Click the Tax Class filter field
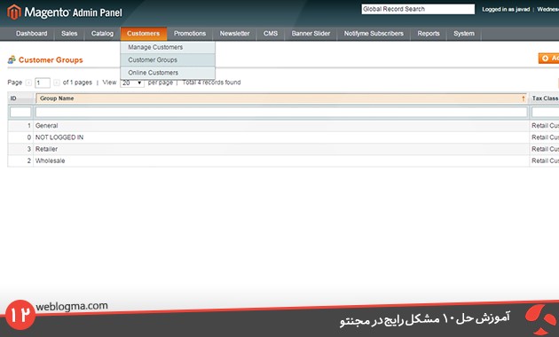The image size is (559, 337). [545, 113]
